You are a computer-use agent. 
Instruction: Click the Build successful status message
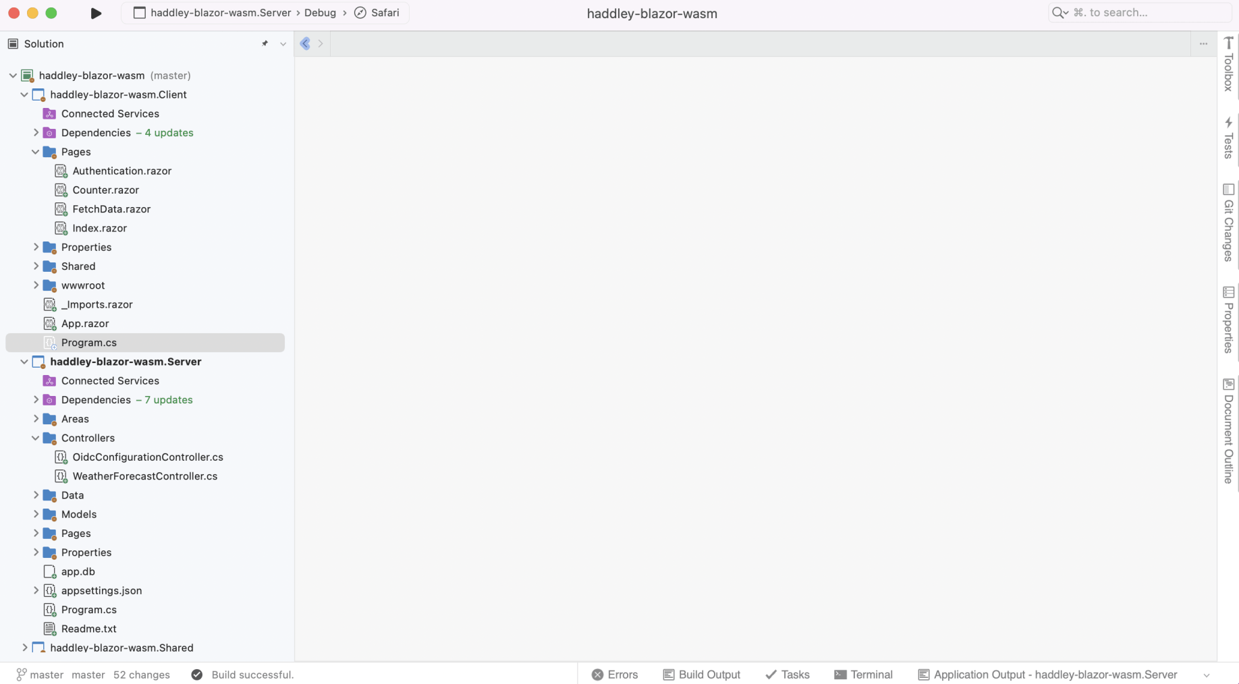(x=252, y=675)
